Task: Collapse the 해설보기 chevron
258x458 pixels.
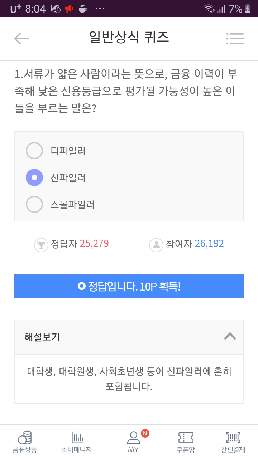Action: (x=230, y=336)
